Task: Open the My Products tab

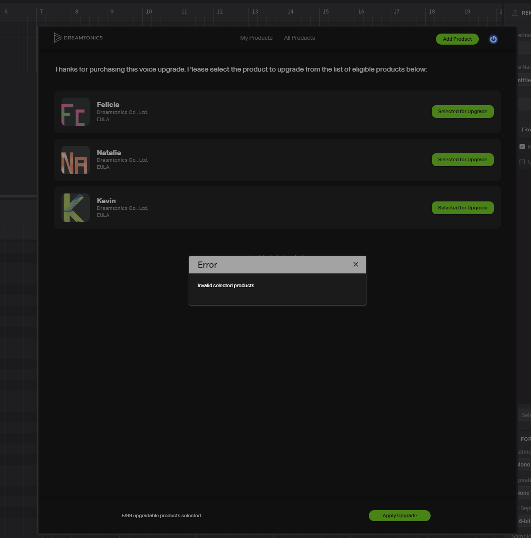Action: tap(256, 38)
